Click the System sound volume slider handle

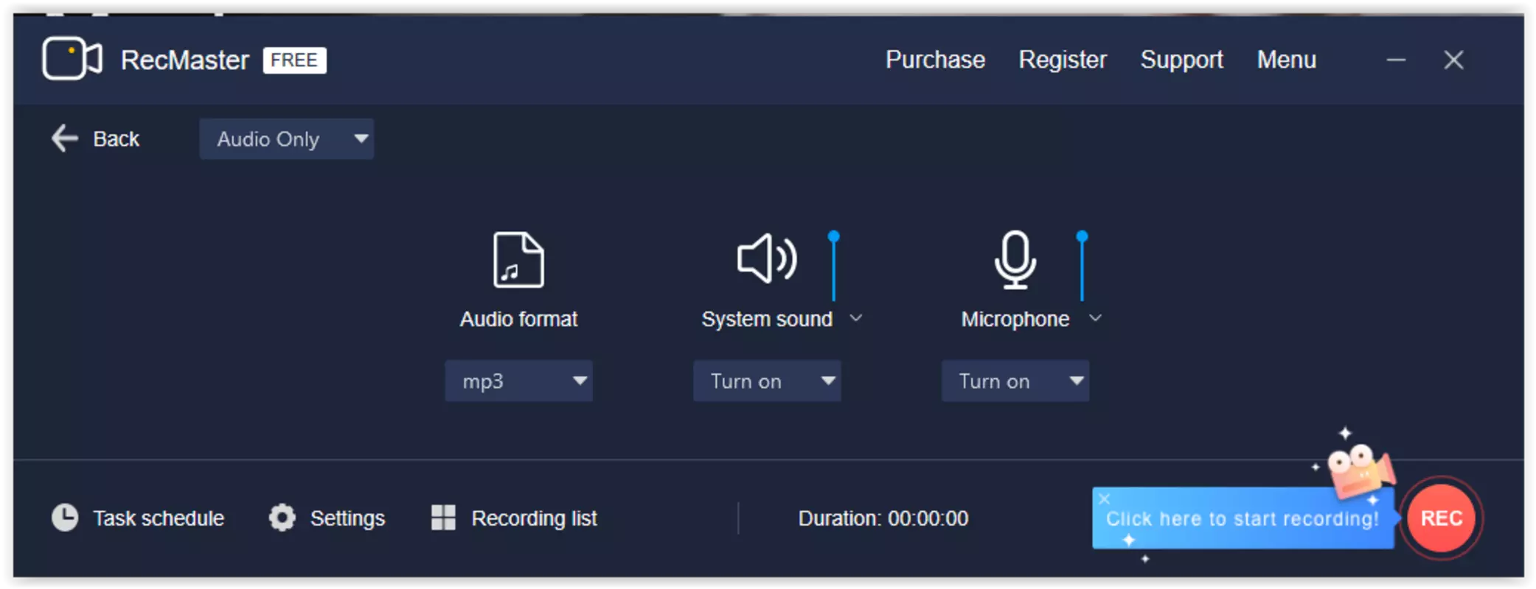(x=833, y=237)
